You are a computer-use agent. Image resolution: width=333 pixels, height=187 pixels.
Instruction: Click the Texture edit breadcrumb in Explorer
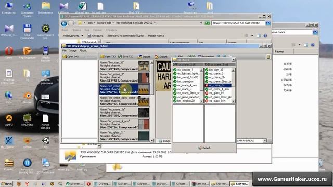click(x=104, y=23)
